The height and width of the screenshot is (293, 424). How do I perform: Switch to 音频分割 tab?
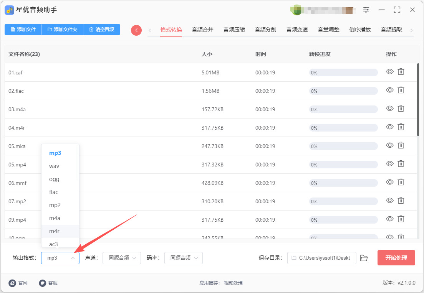tap(265, 30)
